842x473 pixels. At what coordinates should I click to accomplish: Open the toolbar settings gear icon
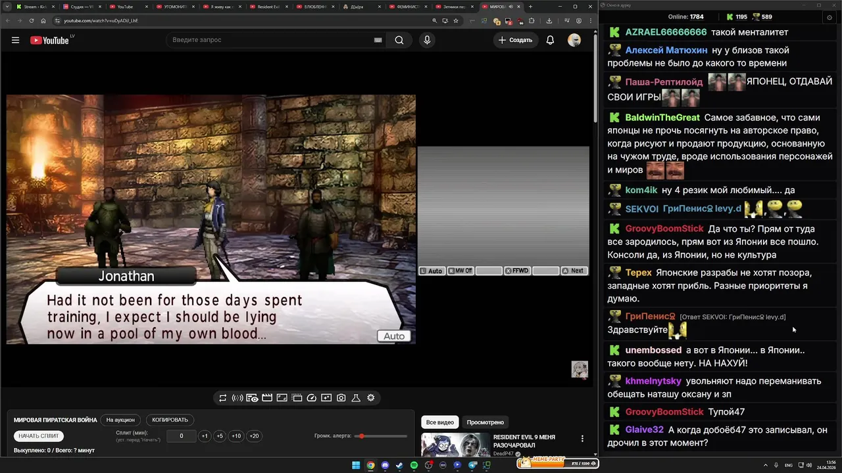(371, 398)
